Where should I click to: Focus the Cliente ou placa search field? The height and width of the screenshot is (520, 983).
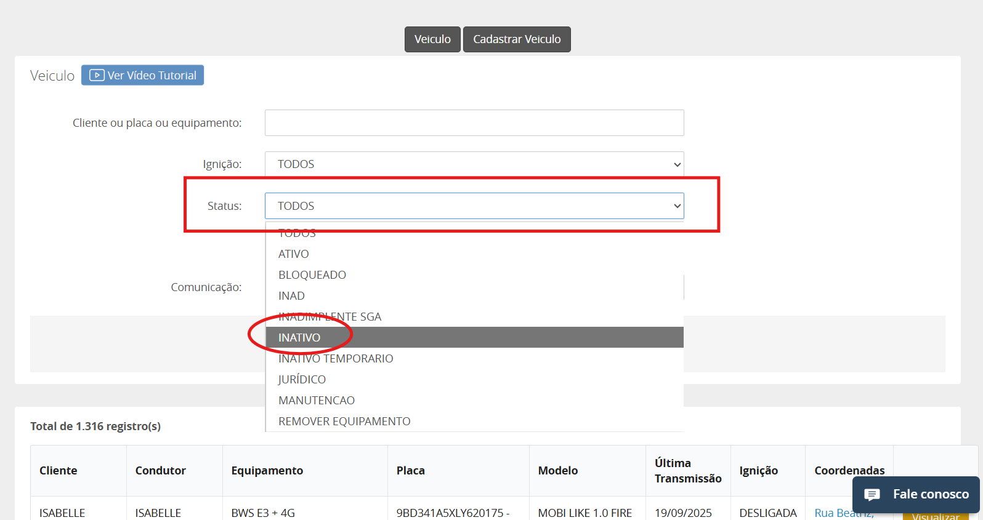point(474,122)
